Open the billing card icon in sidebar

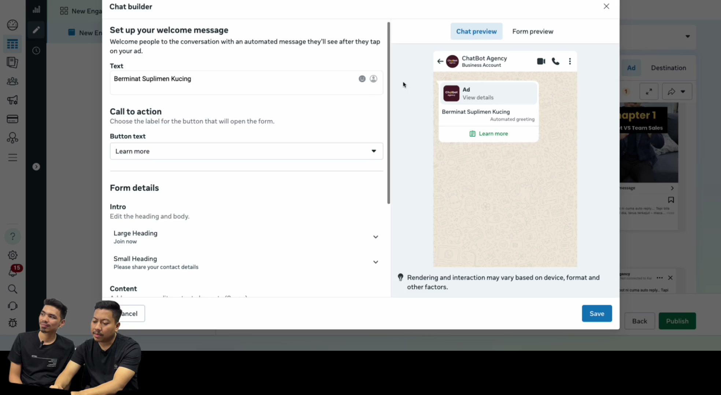point(12,119)
